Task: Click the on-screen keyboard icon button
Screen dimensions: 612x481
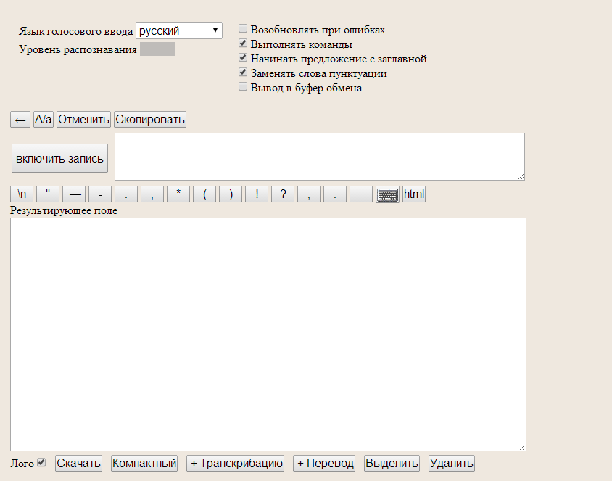Action: pyautogui.click(x=387, y=194)
